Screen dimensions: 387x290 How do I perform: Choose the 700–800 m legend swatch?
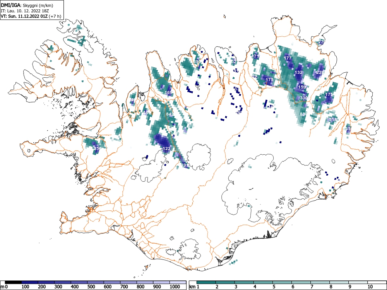point(128,282)
